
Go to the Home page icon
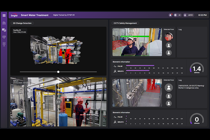[x=4, y=23]
